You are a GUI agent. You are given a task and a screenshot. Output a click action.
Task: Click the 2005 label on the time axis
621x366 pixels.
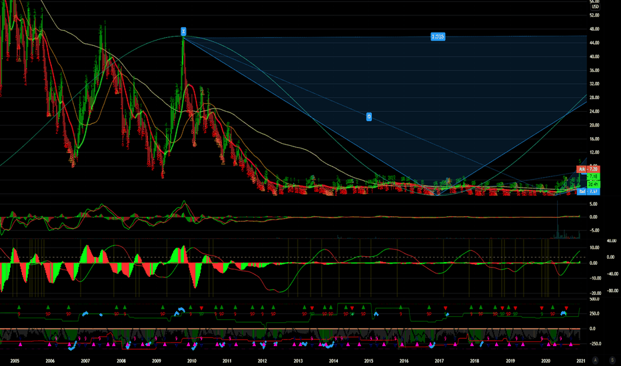15,361
